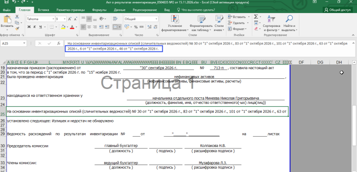The image size is (357, 172).
Task: Cut the selection with the scissors icon
Action: coord(17,17)
